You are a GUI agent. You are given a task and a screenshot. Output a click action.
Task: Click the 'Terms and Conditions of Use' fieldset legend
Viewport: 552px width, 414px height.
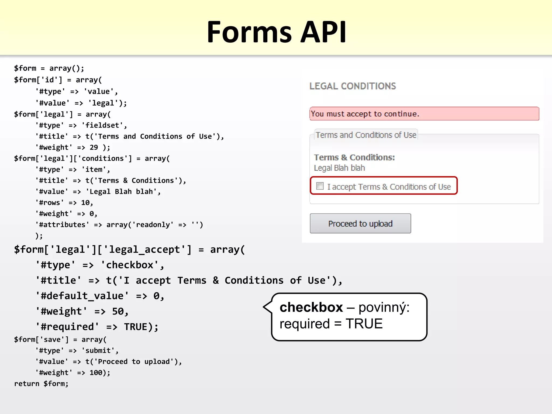tap(366, 135)
